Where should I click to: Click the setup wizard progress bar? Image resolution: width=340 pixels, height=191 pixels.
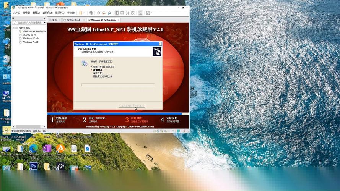pos(118,85)
